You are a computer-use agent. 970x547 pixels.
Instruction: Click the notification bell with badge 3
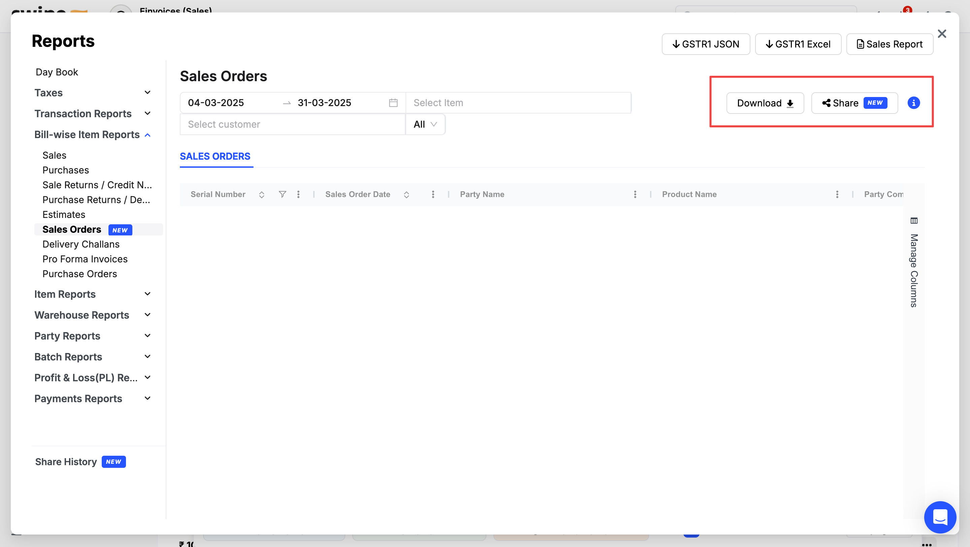905,10
